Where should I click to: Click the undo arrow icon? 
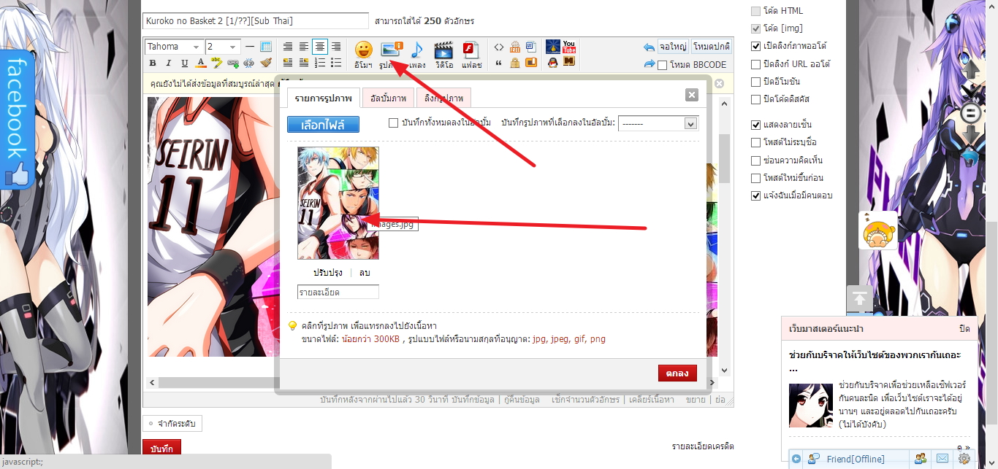pos(649,47)
